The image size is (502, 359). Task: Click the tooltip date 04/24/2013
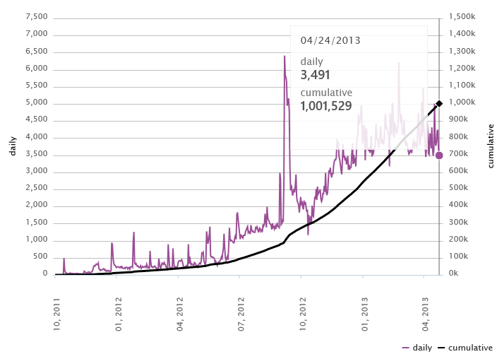click(330, 40)
